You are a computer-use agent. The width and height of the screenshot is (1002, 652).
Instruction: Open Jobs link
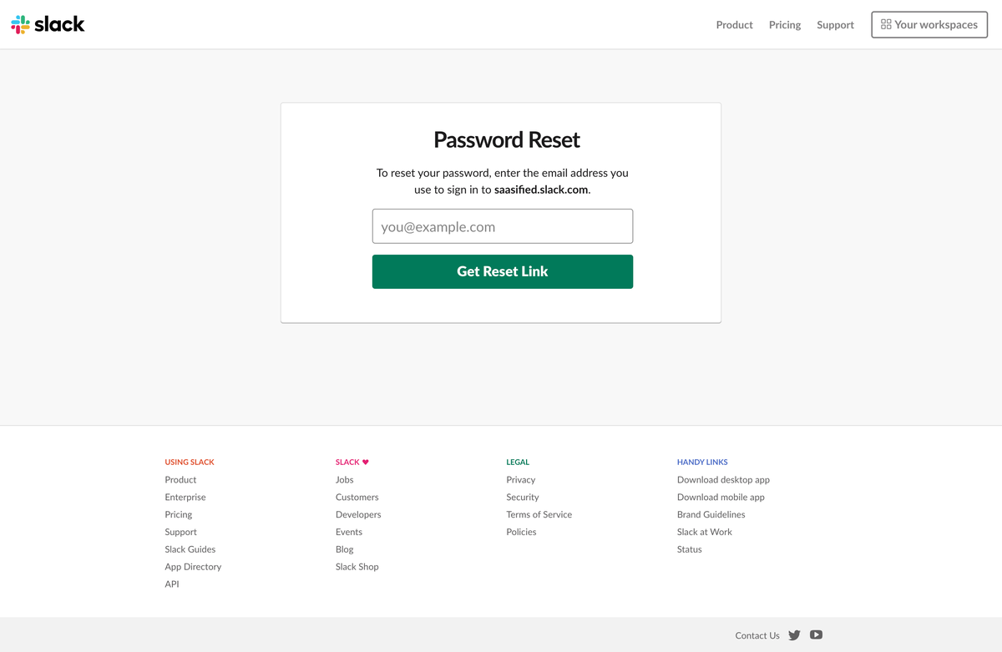click(x=345, y=479)
